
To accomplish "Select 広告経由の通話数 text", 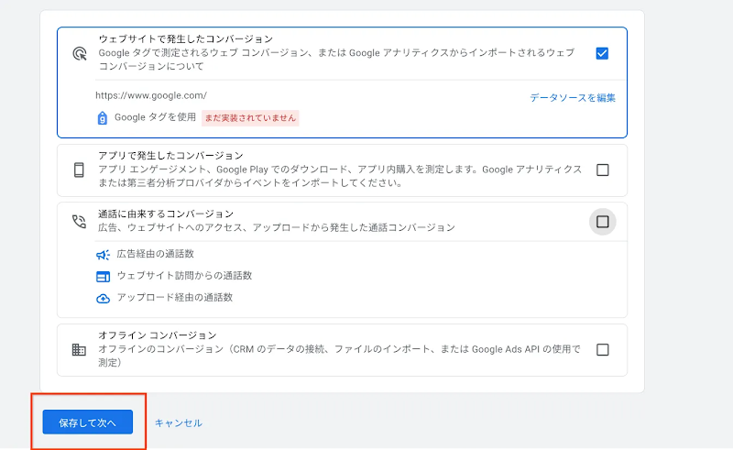I will 155,254.
